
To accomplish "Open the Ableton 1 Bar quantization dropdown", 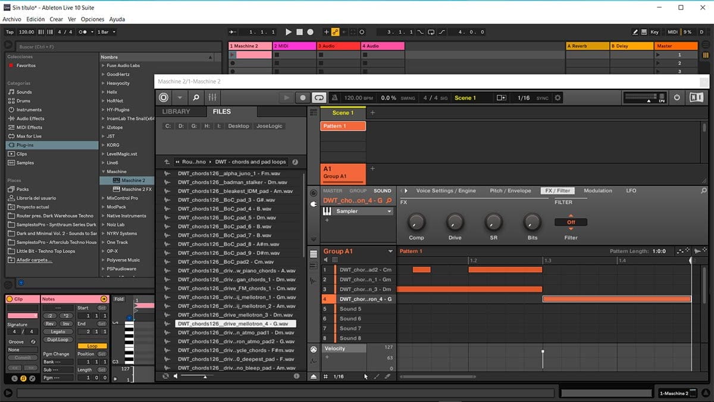I will (x=106, y=32).
